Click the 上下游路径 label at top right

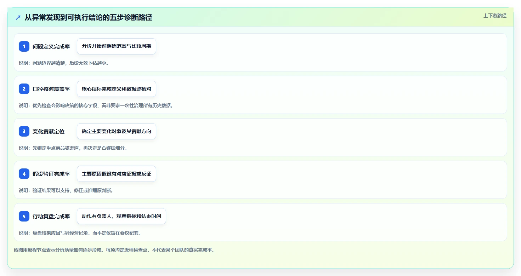pyautogui.click(x=495, y=16)
